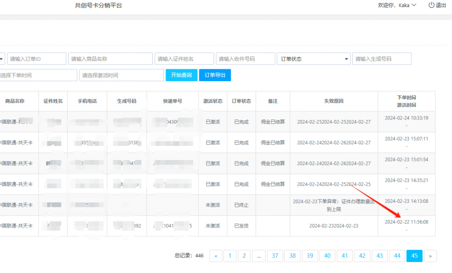Click the previous page arrow button
The image size is (452, 273).
(215, 256)
